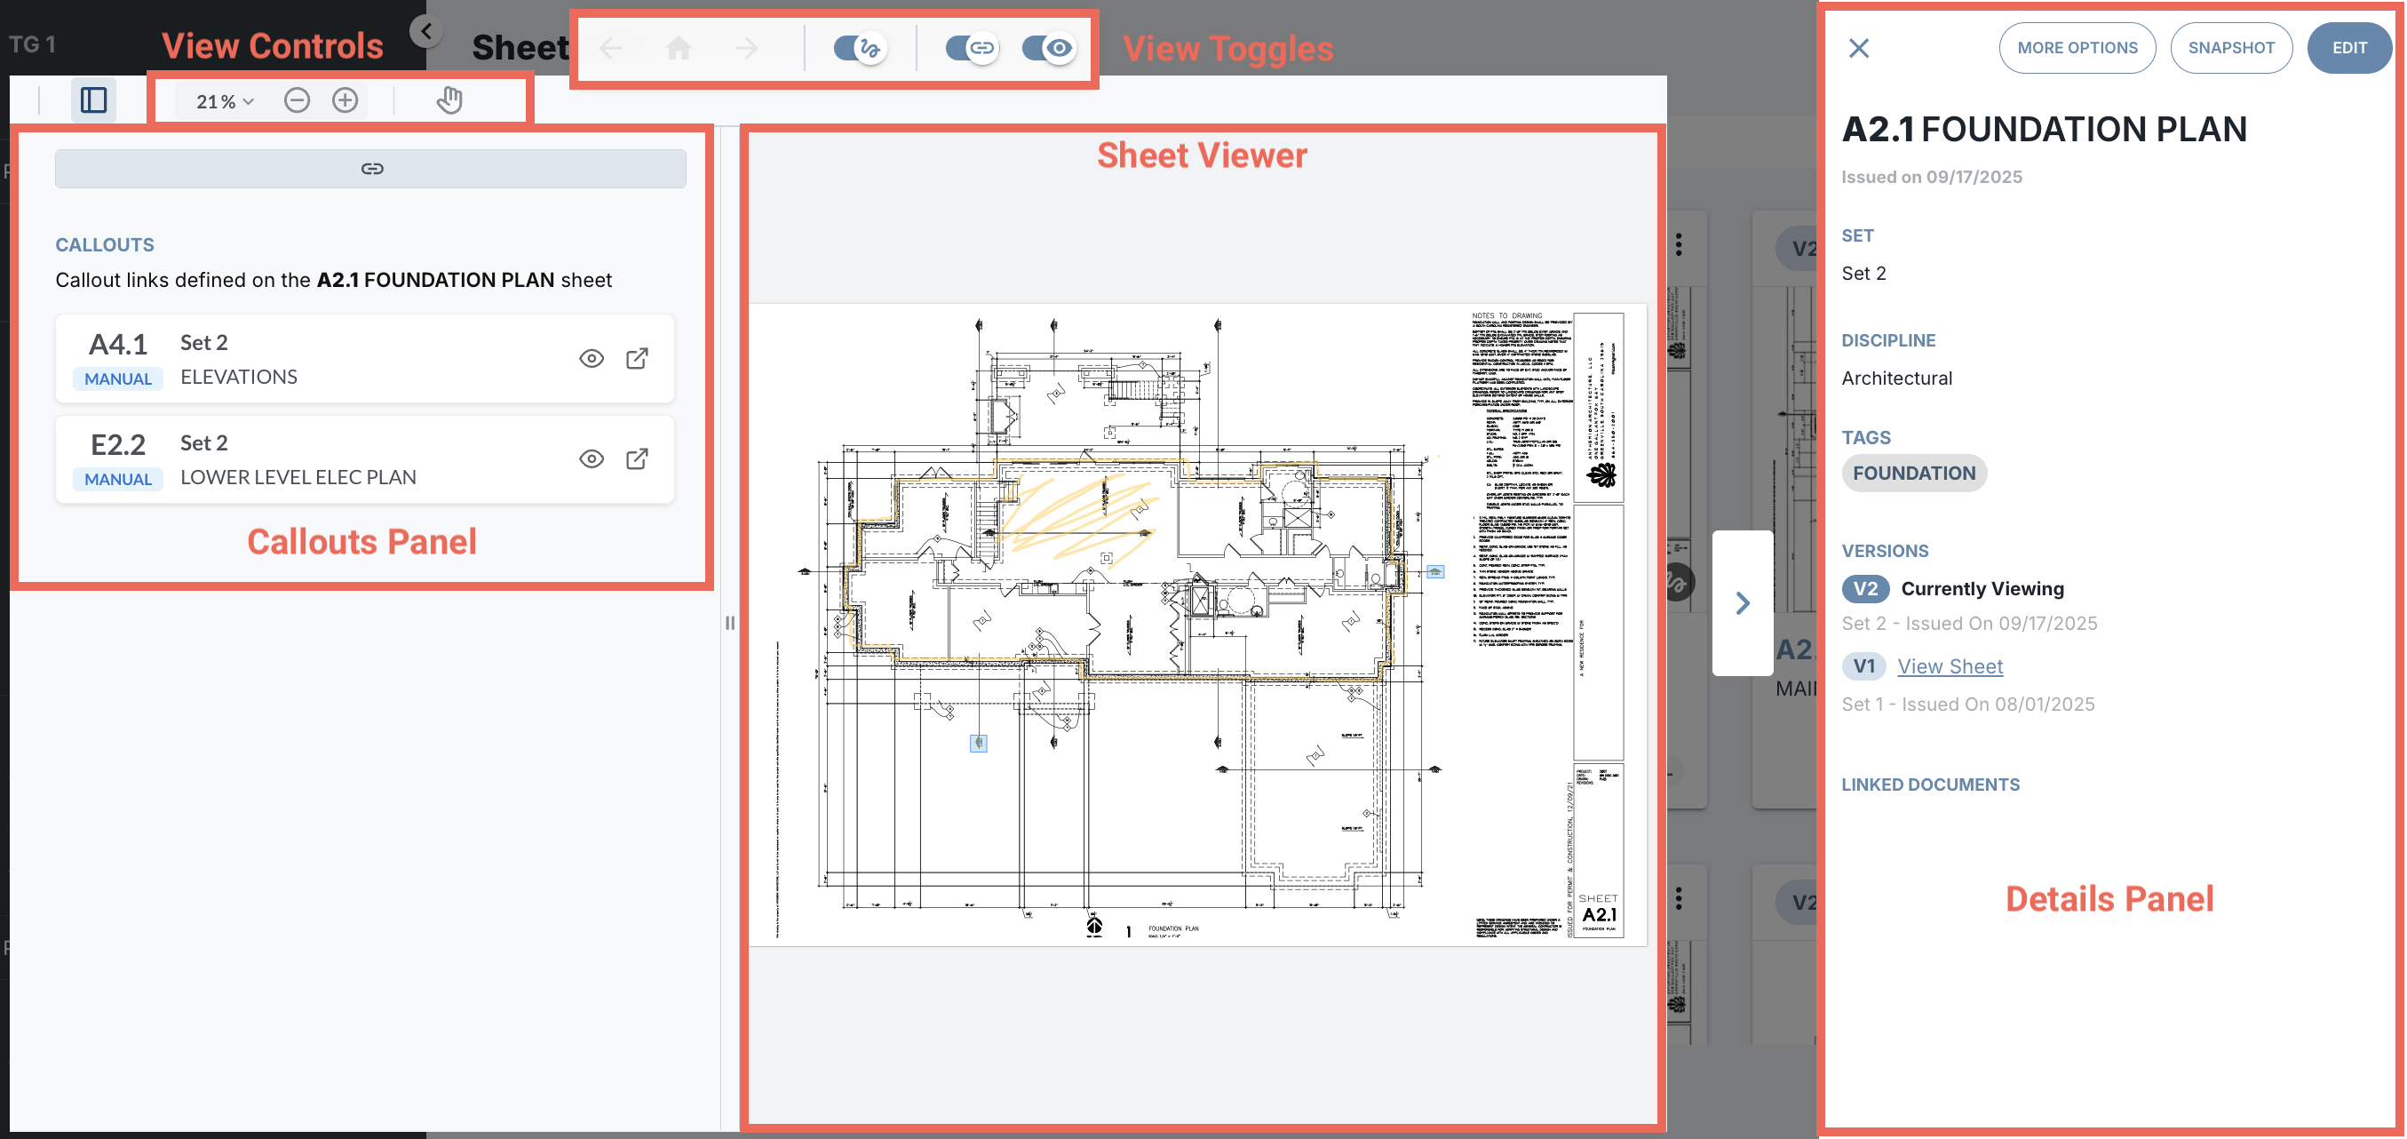Close the details panel
Viewport: 2407px width, 1139px height.
click(x=1858, y=48)
